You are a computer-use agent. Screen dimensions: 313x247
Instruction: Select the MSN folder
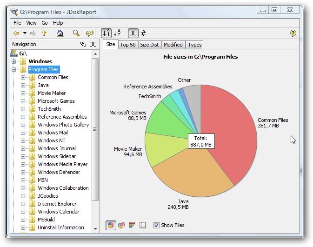[x=43, y=180]
